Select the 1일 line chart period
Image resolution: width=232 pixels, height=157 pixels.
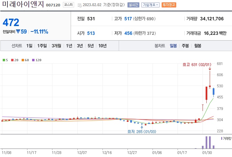coord(29,46)
